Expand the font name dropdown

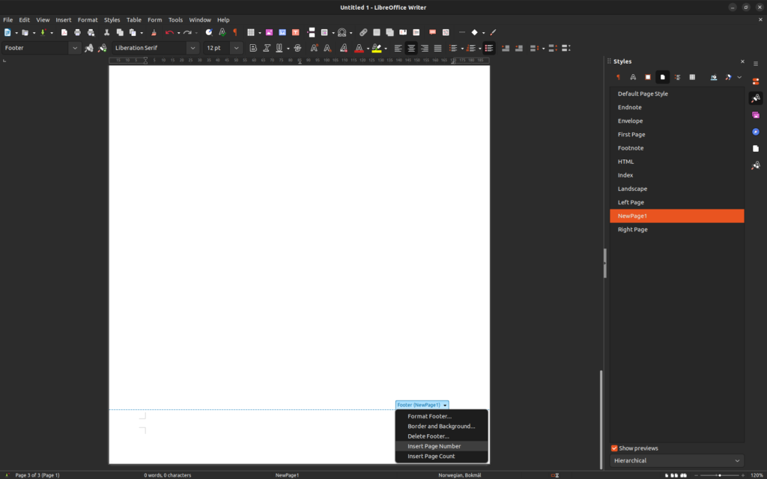point(192,48)
